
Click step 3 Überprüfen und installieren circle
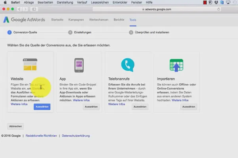(131, 32)
